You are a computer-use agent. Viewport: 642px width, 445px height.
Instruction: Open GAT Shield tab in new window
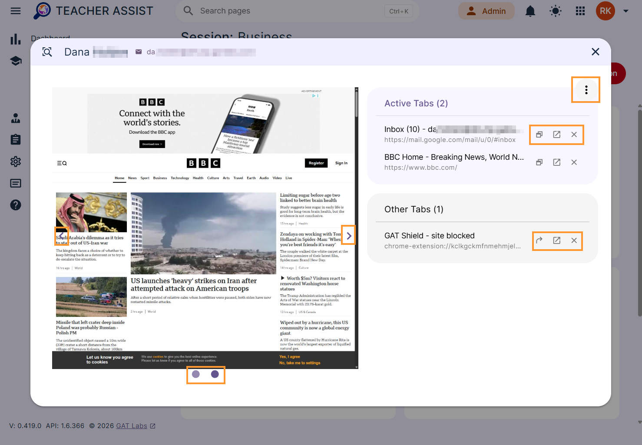coord(556,241)
